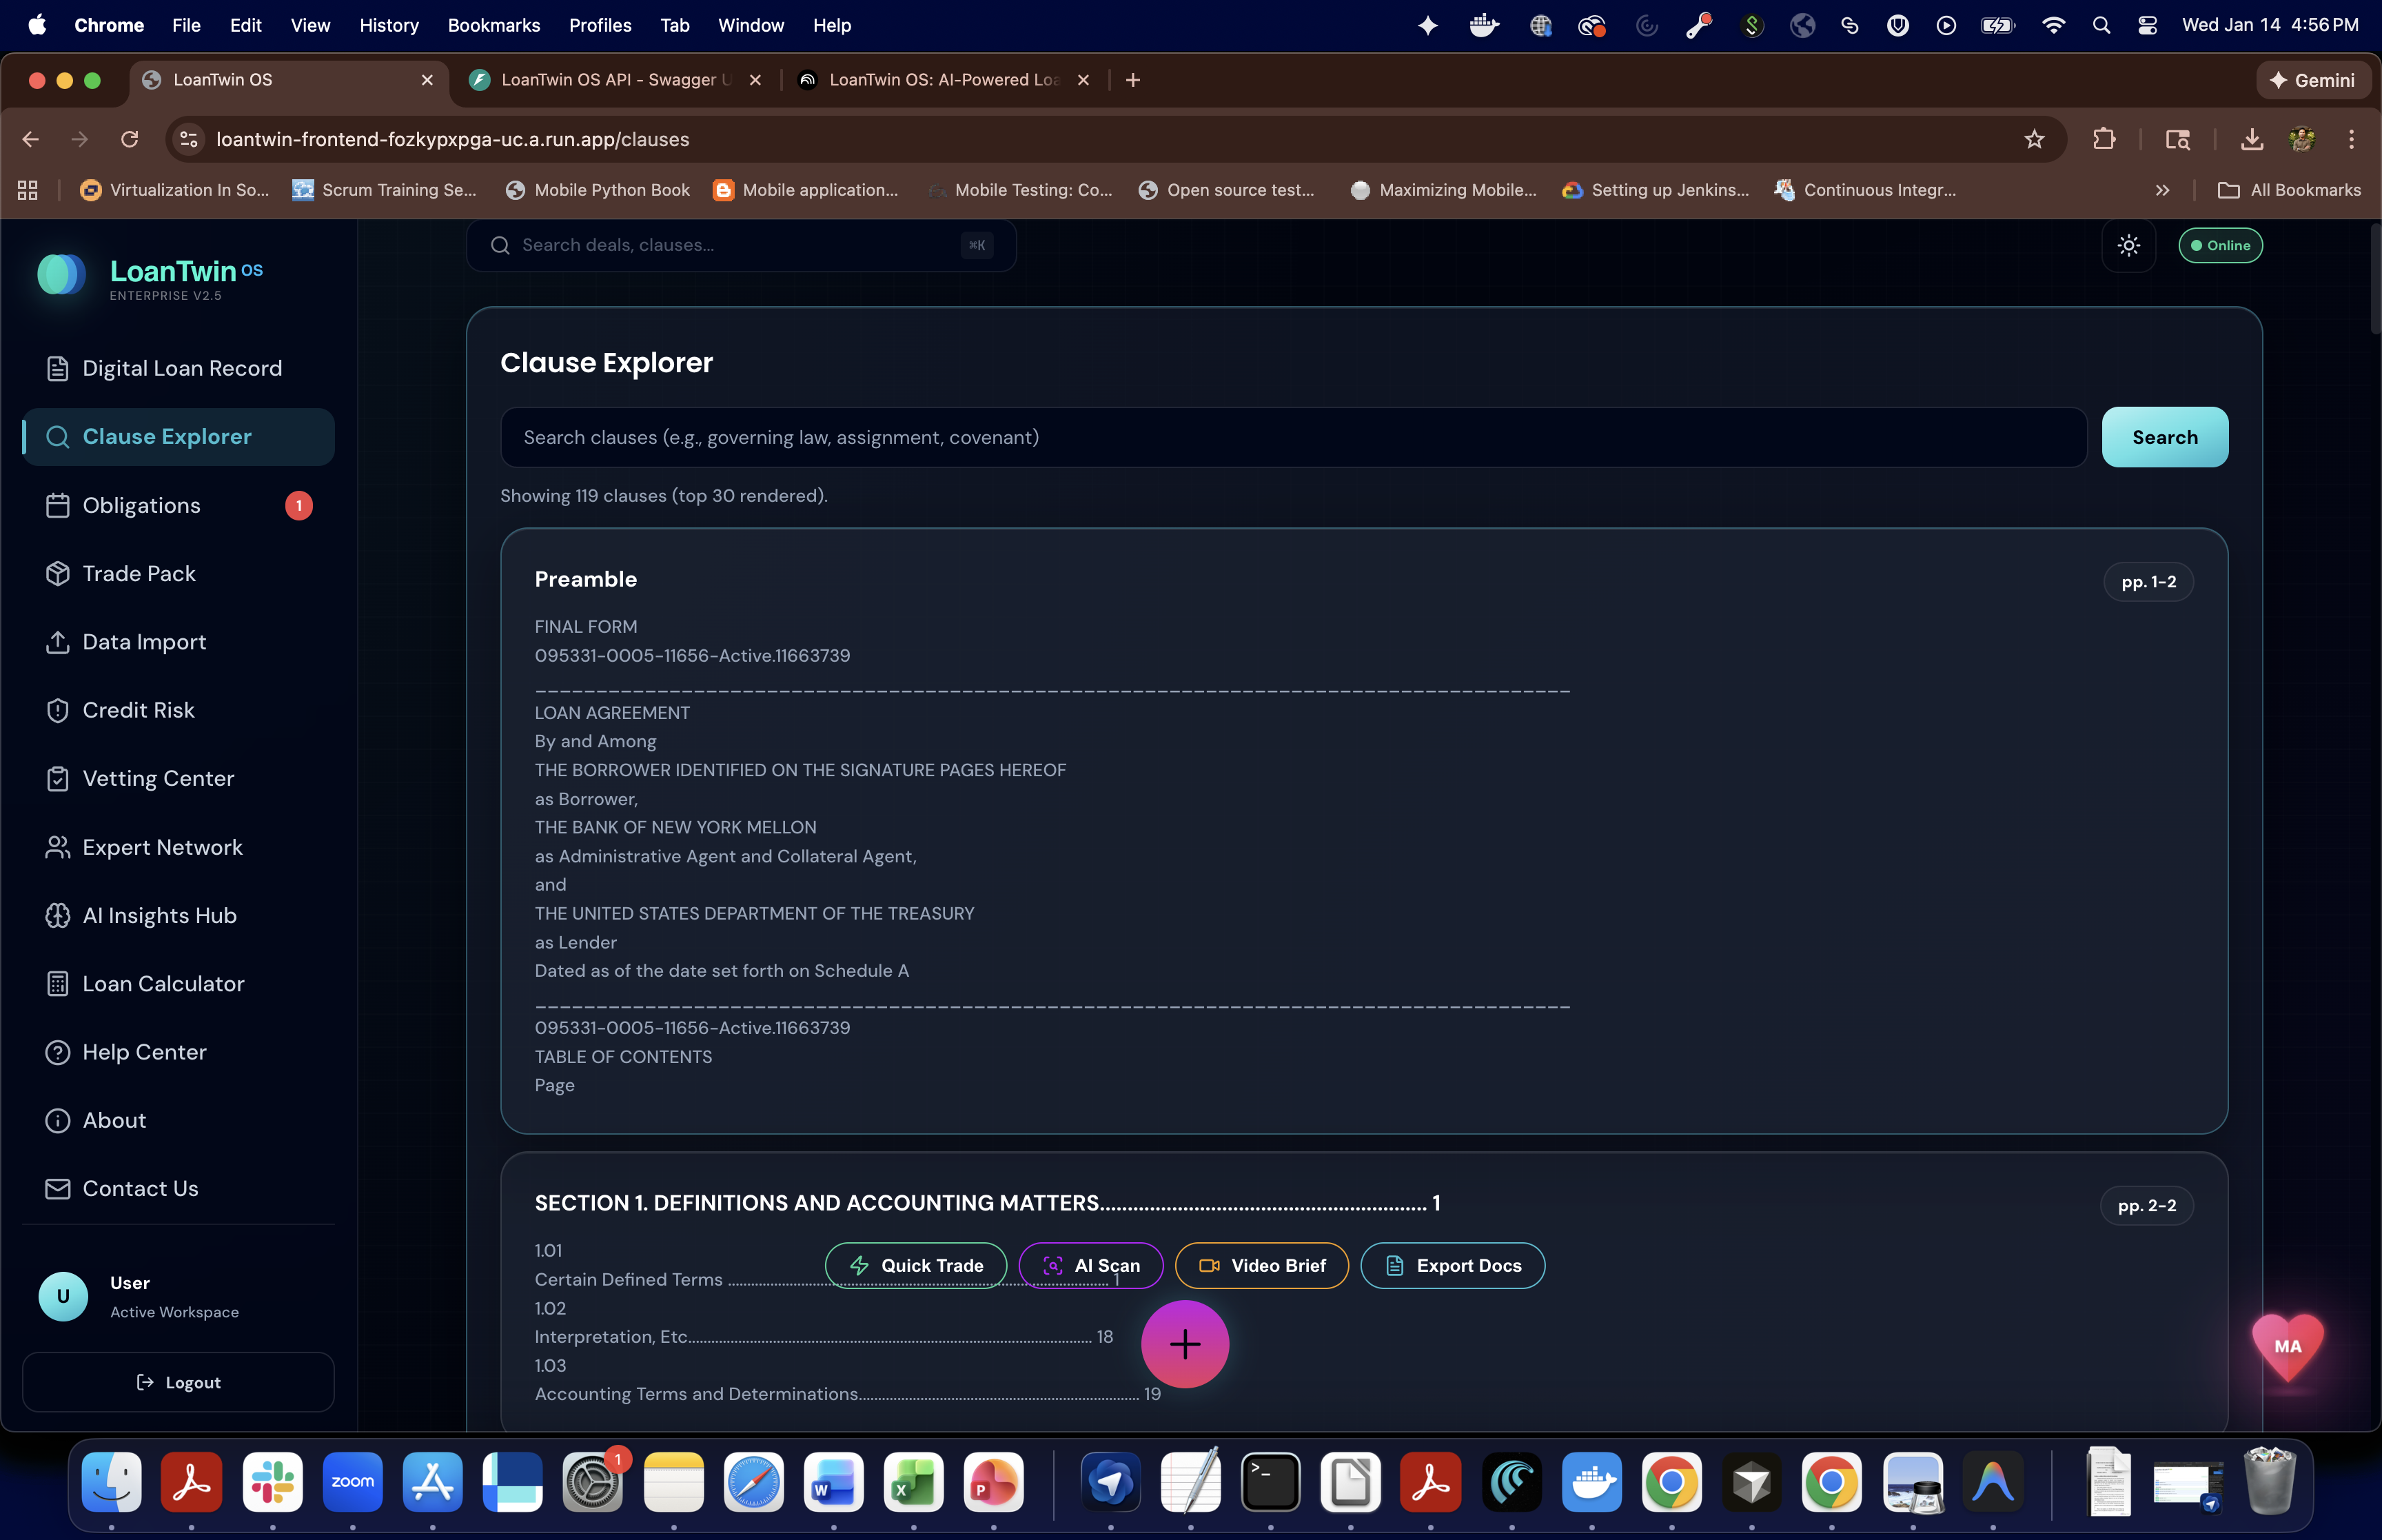
Task: Open the Digital Loan Record page
Action: tap(181, 368)
